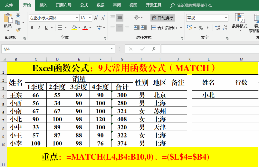Click the Merge and Center button
The image size is (259, 167).
point(164,28)
